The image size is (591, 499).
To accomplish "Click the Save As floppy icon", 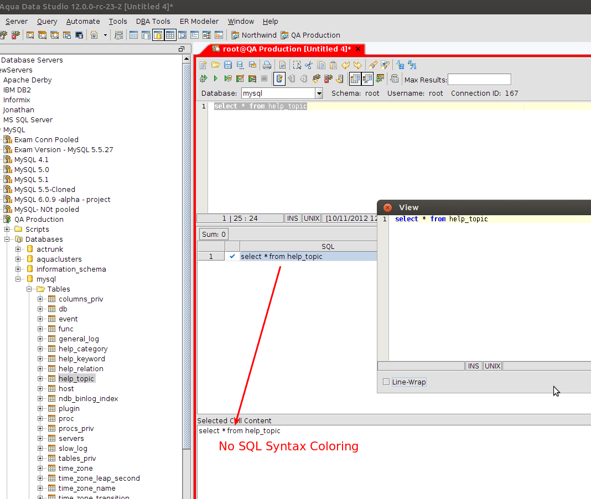I will click(240, 65).
